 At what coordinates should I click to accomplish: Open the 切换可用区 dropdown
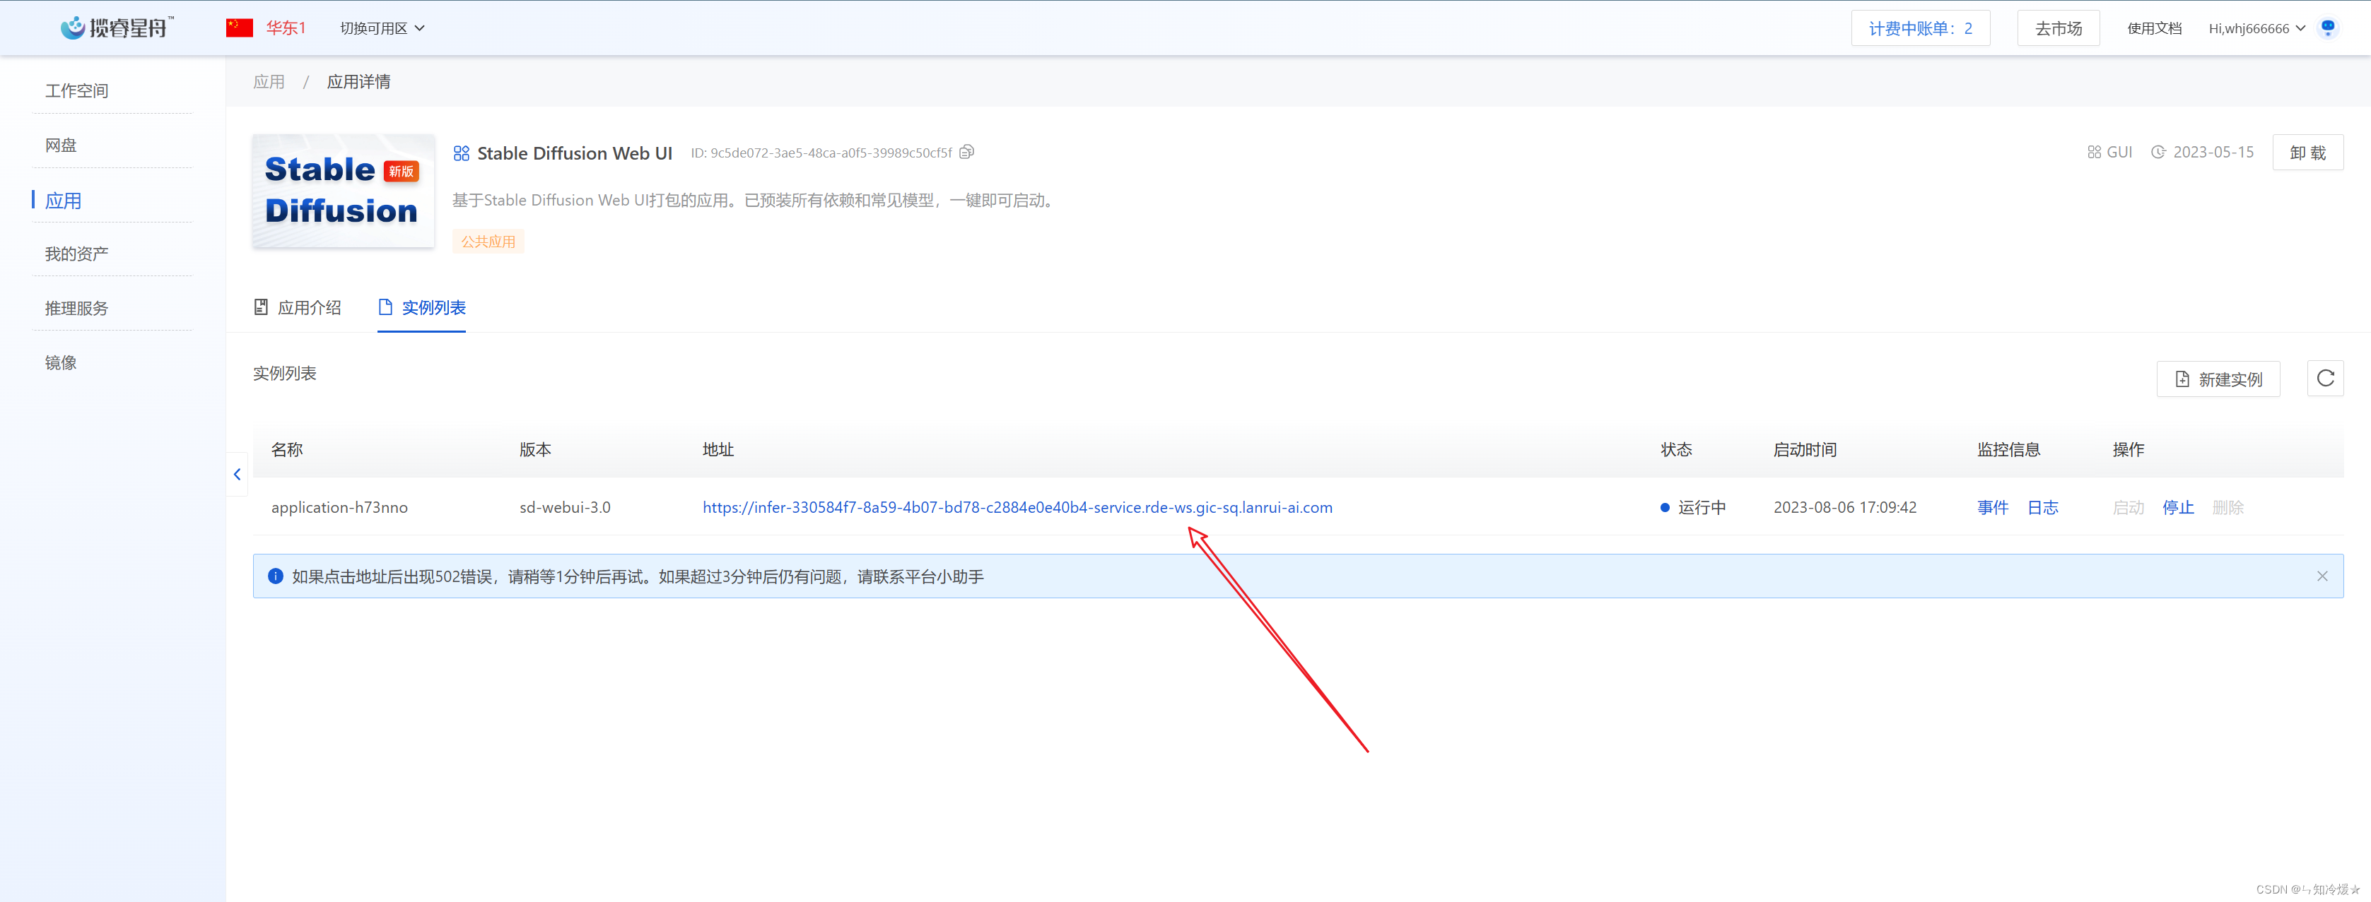382,28
